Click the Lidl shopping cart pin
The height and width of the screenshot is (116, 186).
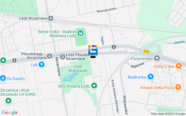coord(42,65)
